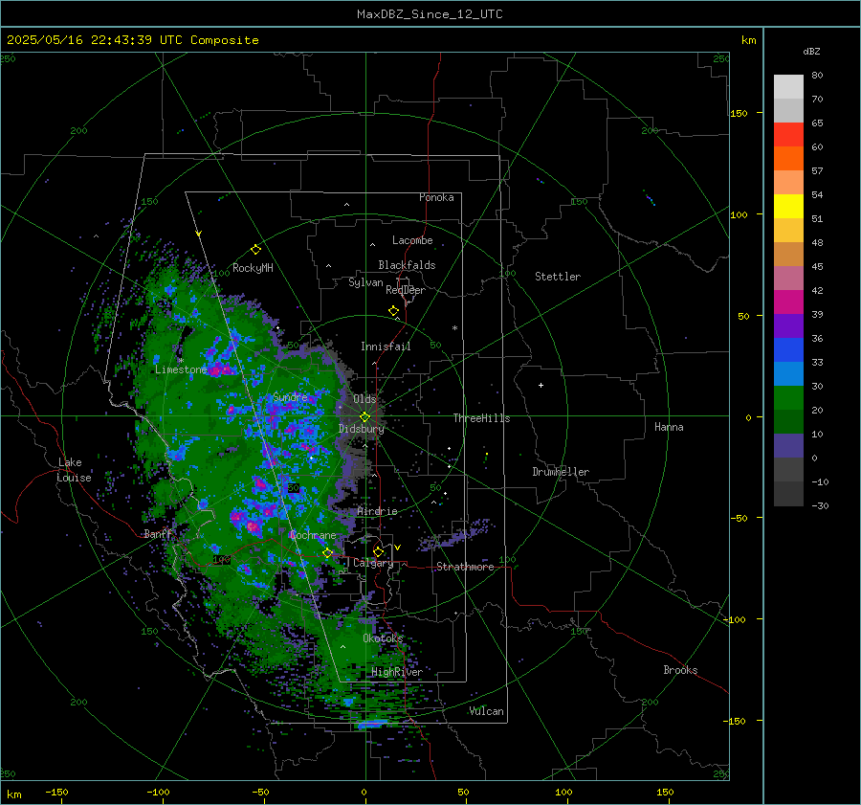Click the Red Deer city label
This screenshot has width=861, height=805.
pyautogui.click(x=406, y=290)
